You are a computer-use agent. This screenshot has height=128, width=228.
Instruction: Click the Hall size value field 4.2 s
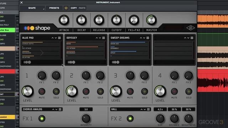[x=160, y=109]
